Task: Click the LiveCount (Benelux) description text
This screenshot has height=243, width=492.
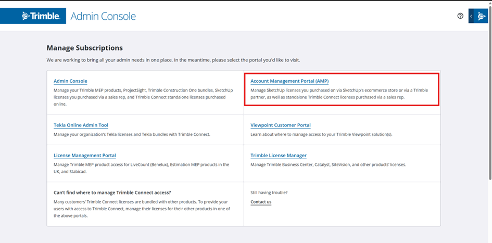Action: click(141, 168)
